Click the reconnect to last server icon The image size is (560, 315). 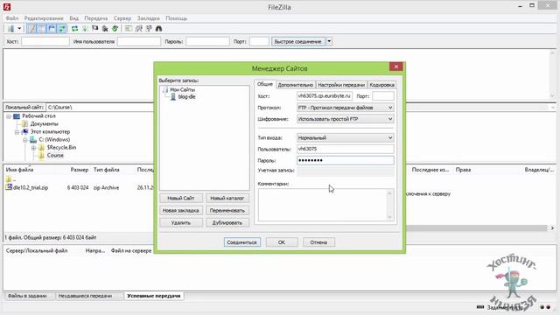[115, 29]
